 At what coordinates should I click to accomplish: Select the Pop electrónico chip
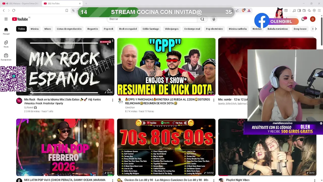pos(214,29)
